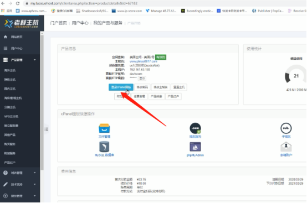Toggle the sidebar collapse list icon

(x=46, y=129)
